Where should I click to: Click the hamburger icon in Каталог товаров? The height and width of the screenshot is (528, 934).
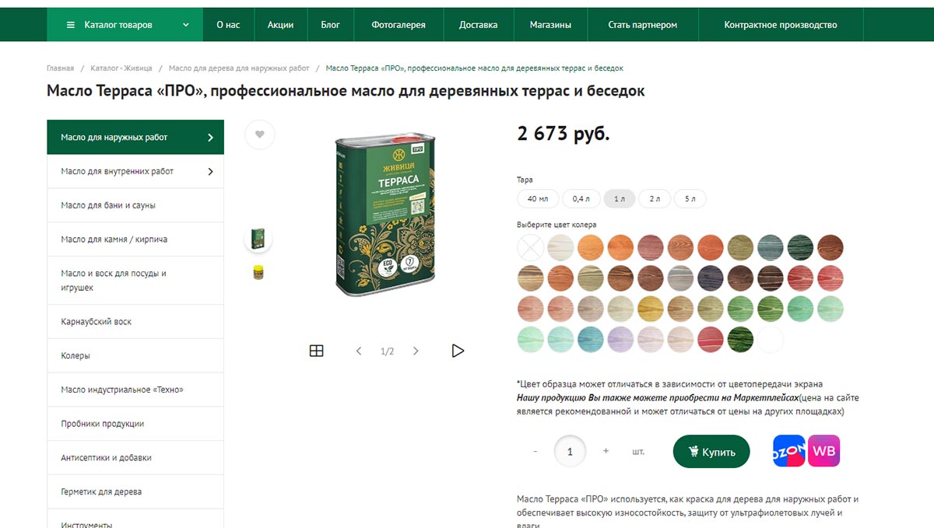pos(72,25)
